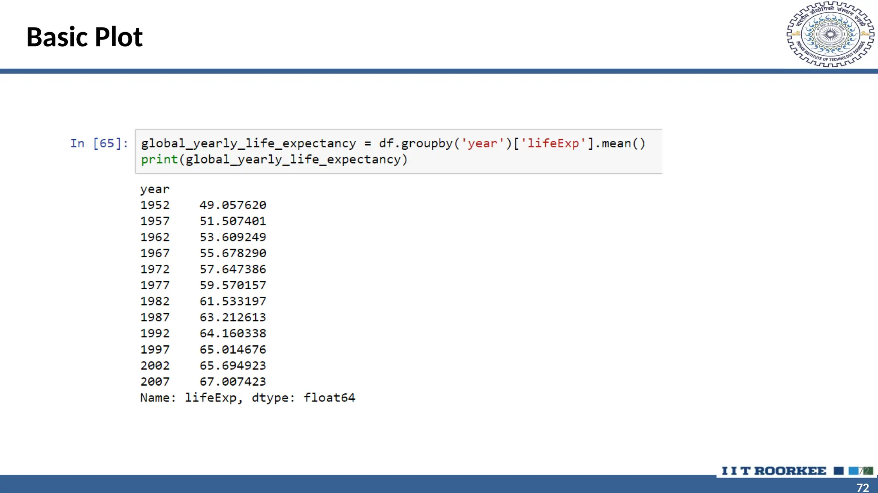The height and width of the screenshot is (493, 878).
Task: Click the dark blue square in footer
Action: point(839,471)
